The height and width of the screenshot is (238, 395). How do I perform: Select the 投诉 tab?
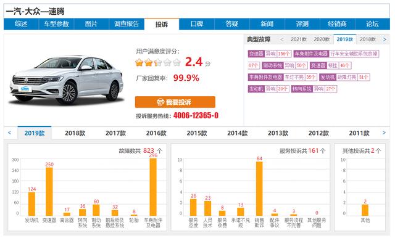[162, 25]
